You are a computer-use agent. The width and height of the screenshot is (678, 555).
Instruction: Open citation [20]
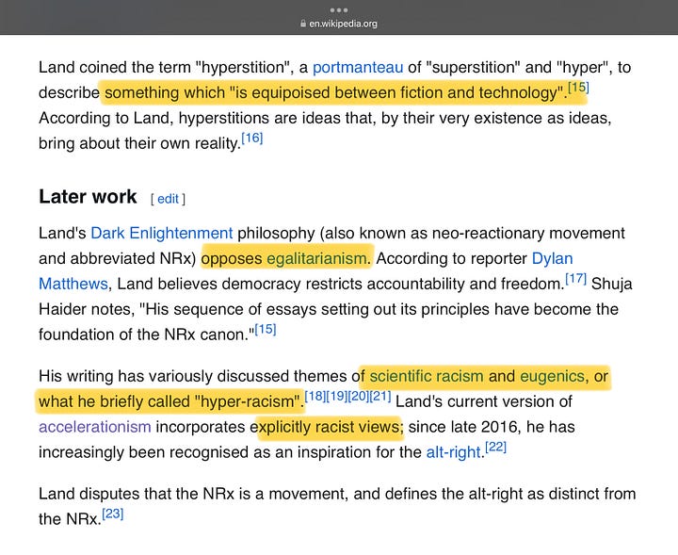[359, 397]
